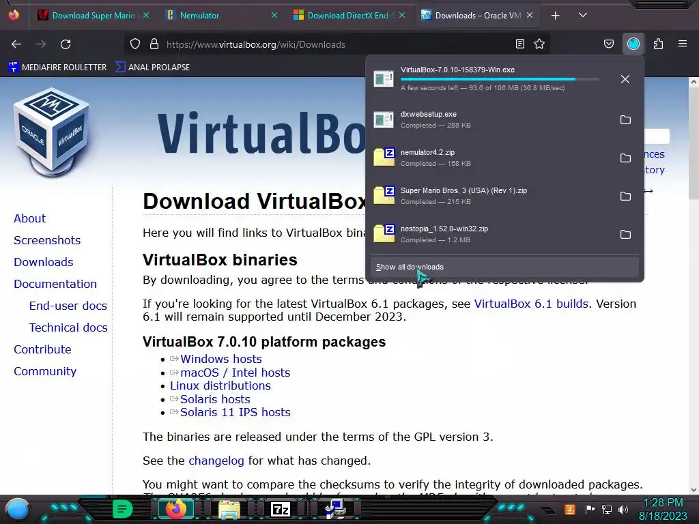This screenshot has height=524, width=699.
Task: Open the Documentation sidebar link
Action: (55, 284)
